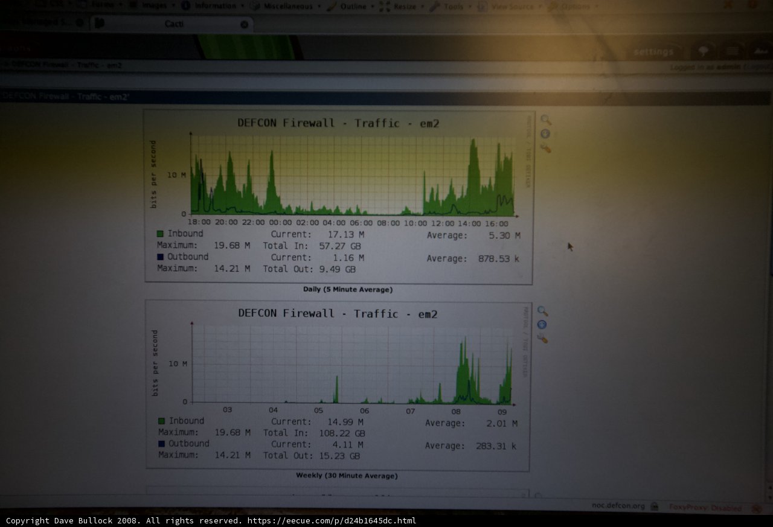Click noc.defcon.org in the status bar
Viewport: 773px width, 527px height.
(x=618, y=506)
